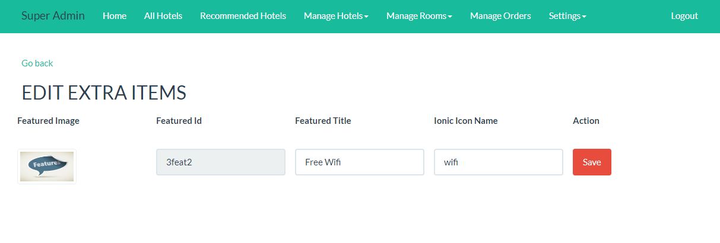
Task: Open the Featured Image thumbnail
Action: [x=47, y=167]
